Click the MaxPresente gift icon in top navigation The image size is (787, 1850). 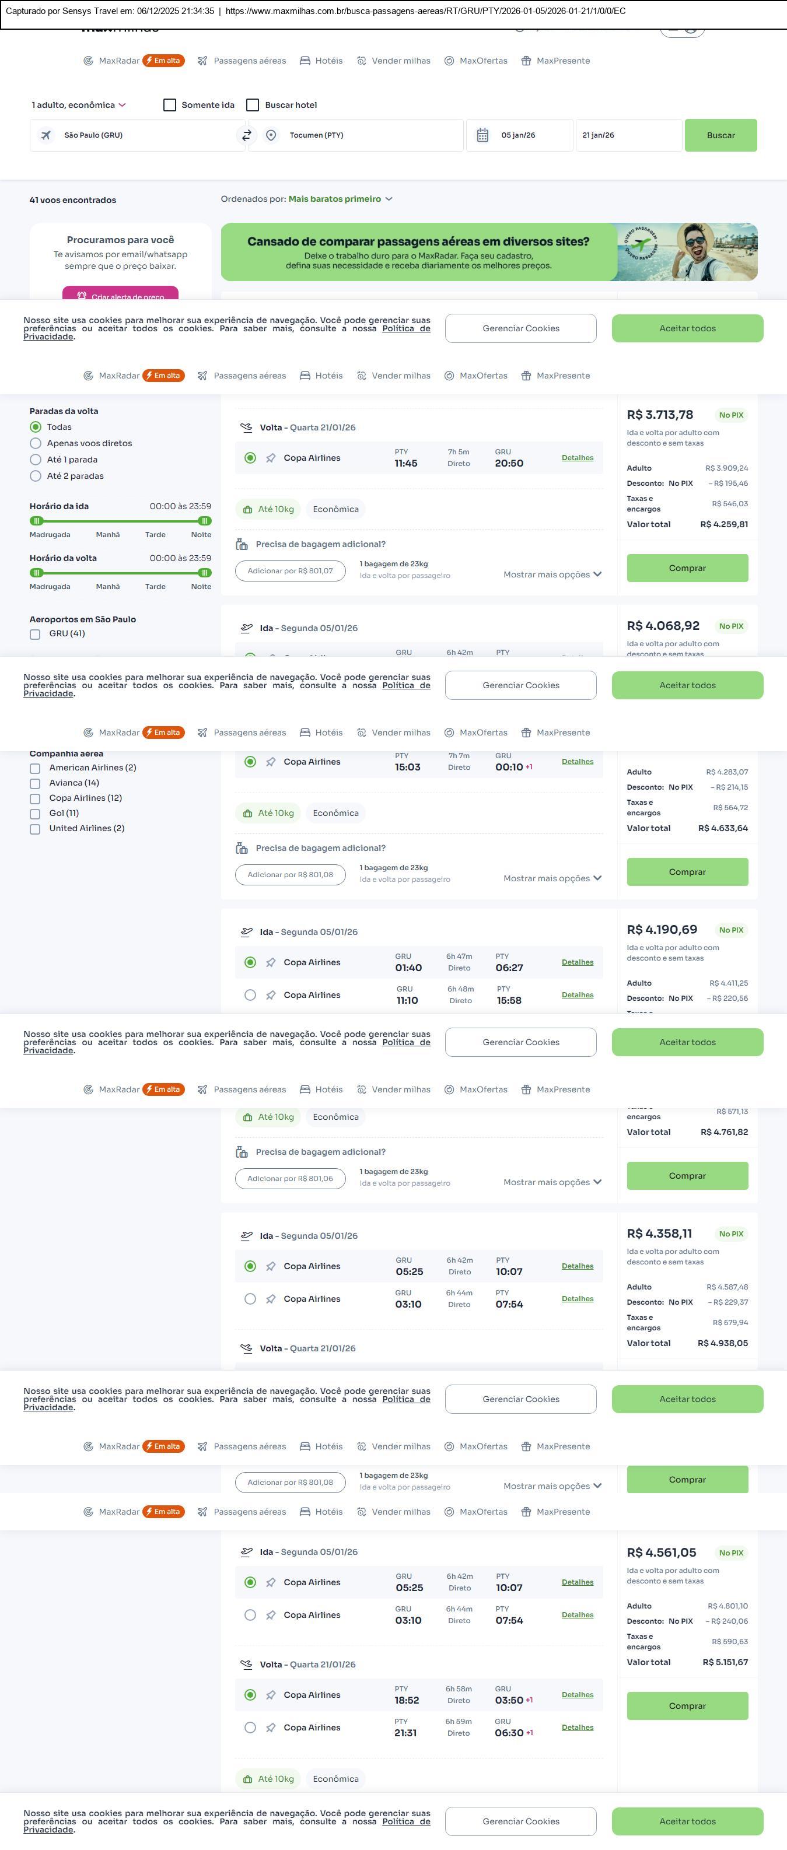(526, 61)
